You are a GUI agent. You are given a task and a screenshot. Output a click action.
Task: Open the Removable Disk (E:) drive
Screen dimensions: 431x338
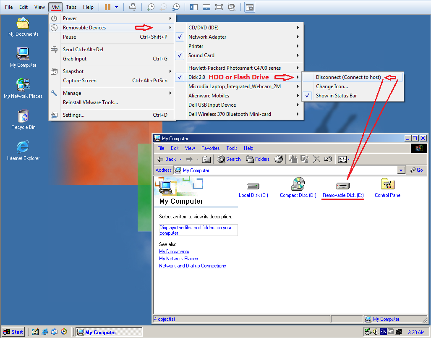point(343,190)
